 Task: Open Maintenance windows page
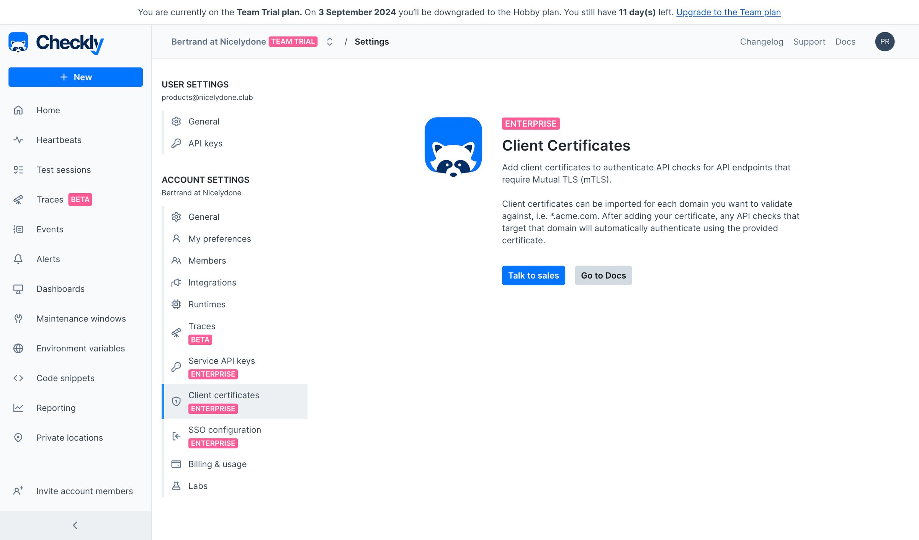pos(81,319)
